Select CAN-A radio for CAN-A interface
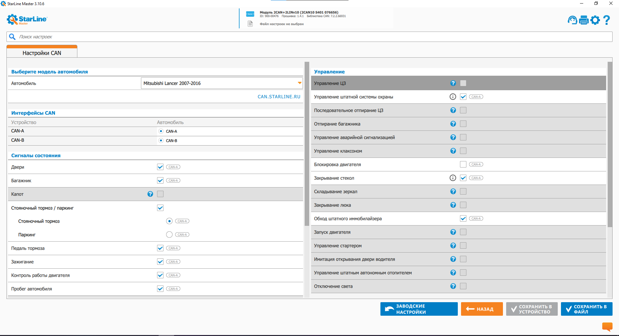Screen dimensions: 619x336 pos(161,131)
